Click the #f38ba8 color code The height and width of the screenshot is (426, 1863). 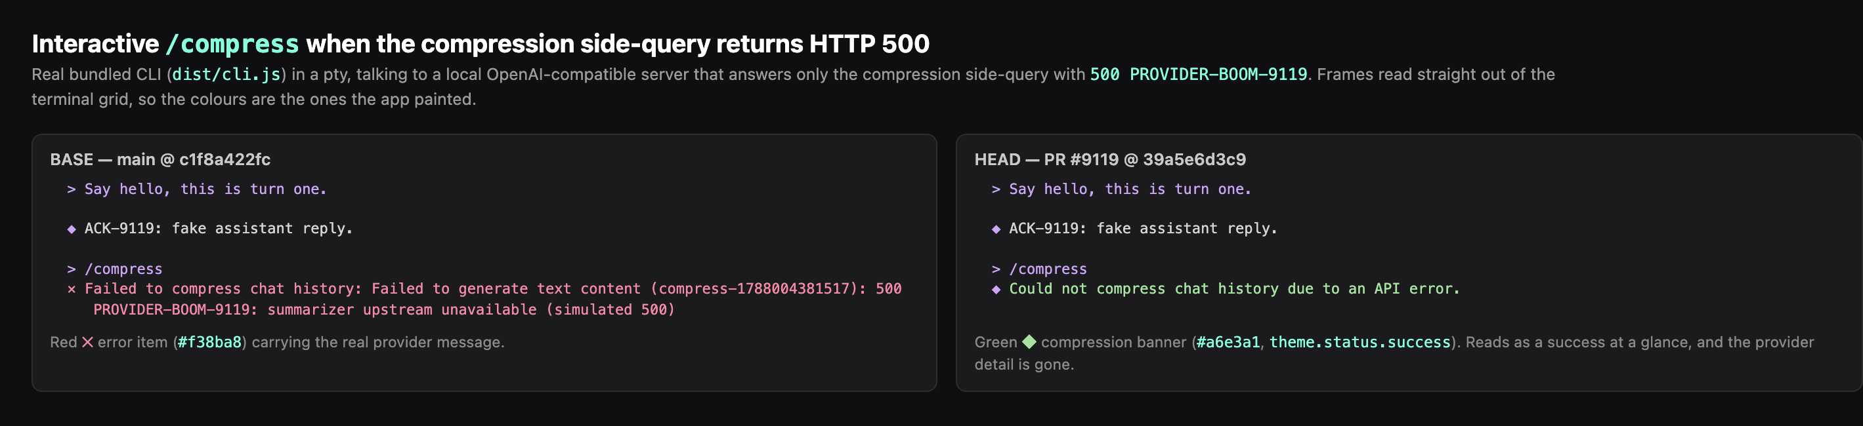pos(209,342)
